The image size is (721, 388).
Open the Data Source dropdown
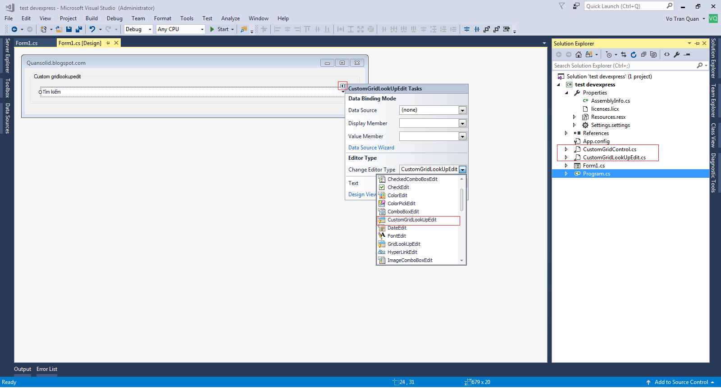462,110
